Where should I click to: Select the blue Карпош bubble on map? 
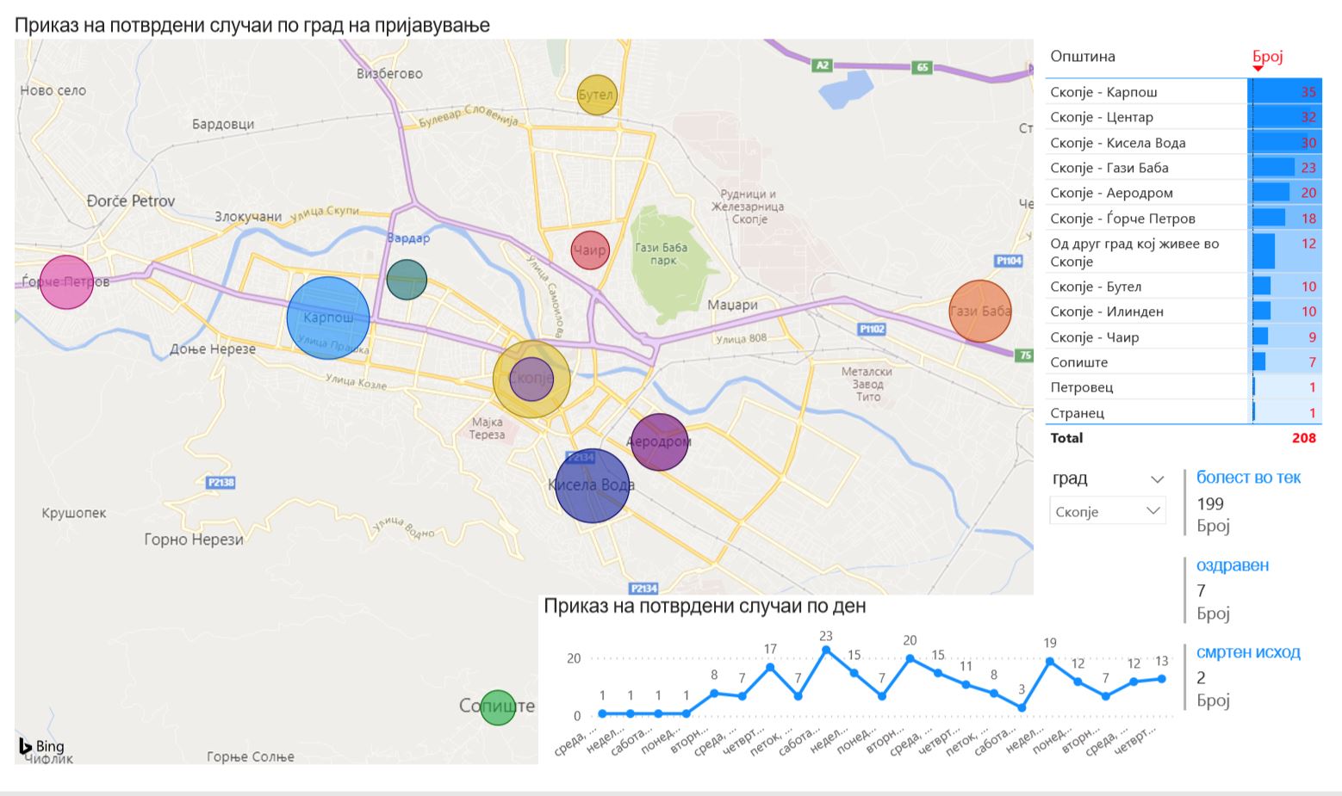pos(328,318)
